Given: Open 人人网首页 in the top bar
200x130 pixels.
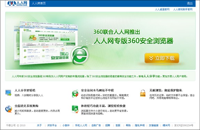Looking at the screenshot, I should point(39,3).
